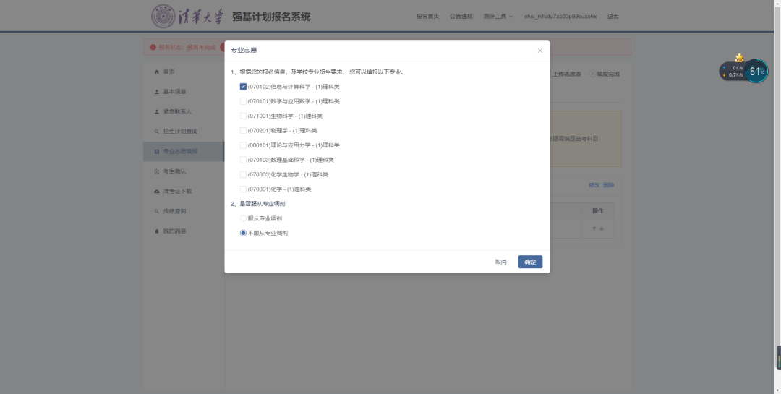Click the 专业志愿 dialog title
The image size is (781, 394).
click(x=244, y=51)
